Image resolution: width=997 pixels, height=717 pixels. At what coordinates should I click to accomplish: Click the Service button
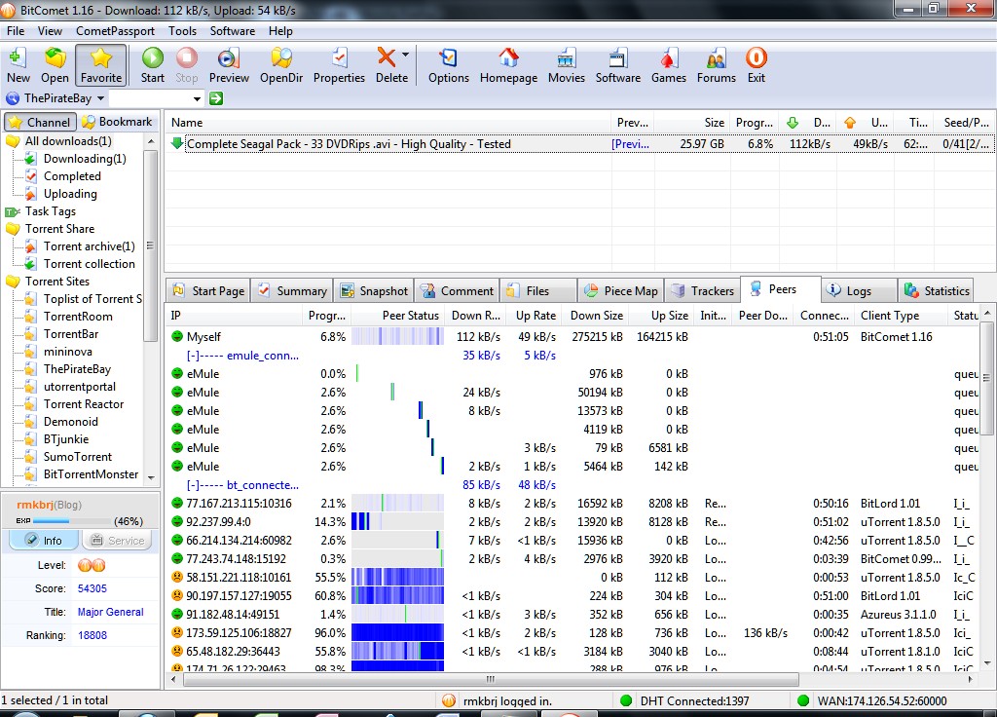pyautogui.click(x=118, y=540)
